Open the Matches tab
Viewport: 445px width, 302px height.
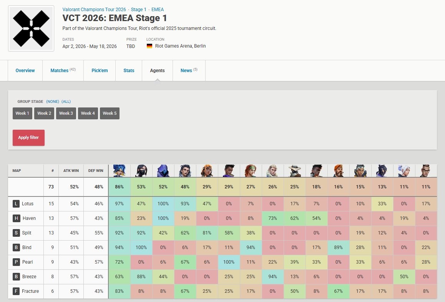[x=63, y=71]
